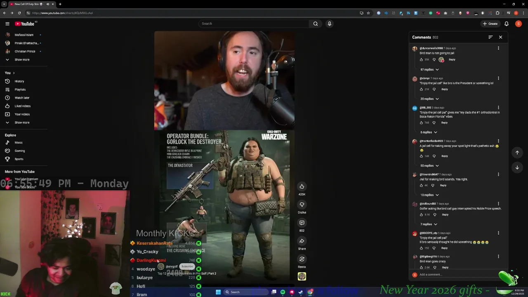Reply to the Bird man going to jail comment
Screen dimensions: 528x297
(452, 60)
